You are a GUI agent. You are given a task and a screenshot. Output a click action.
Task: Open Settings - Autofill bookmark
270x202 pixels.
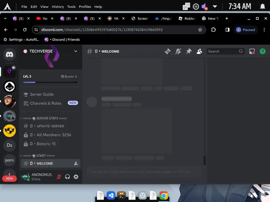(21, 39)
